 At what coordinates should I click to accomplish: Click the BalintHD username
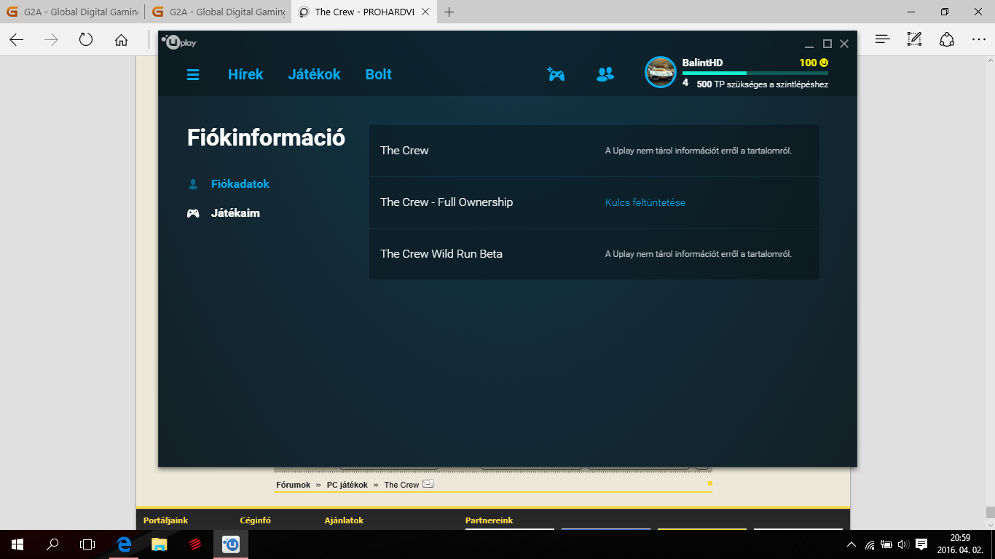pyautogui.click(x=702, y=63)
